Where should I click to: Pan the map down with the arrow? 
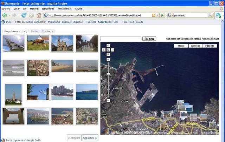click(108, 54)
